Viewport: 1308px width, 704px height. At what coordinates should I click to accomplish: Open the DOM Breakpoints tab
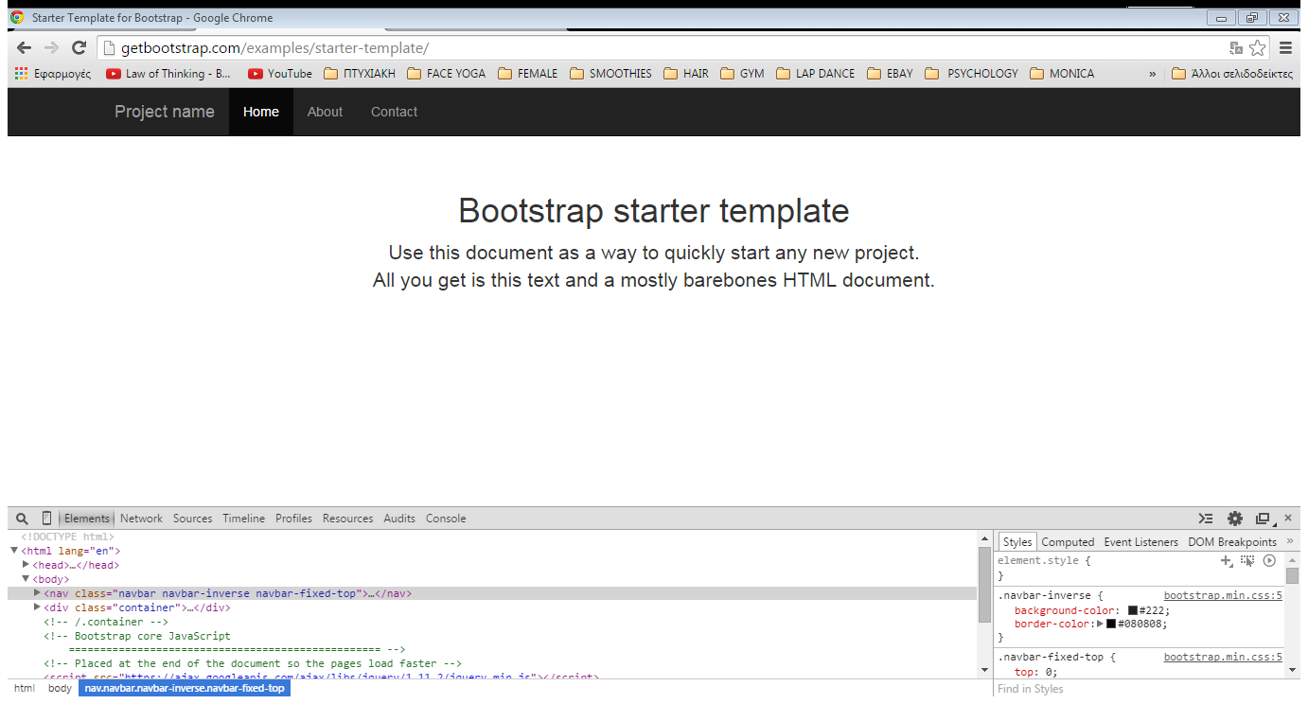[x=1232, y=542]
